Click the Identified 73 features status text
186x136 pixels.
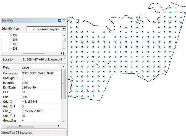[x=17, y=133]
